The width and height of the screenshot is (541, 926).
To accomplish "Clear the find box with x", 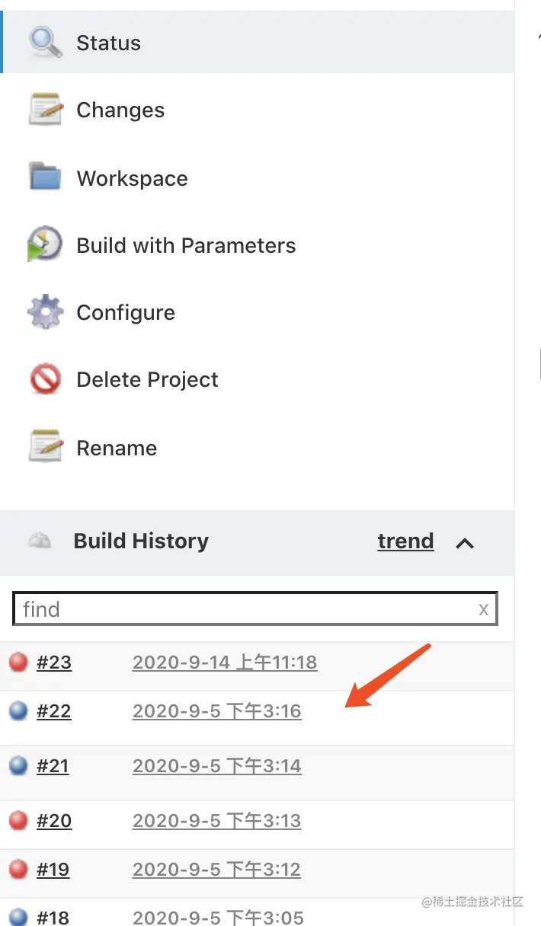I will click(x=483, y=609).
